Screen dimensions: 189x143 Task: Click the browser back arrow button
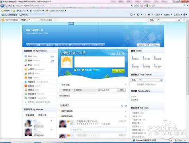pos(2,6)
